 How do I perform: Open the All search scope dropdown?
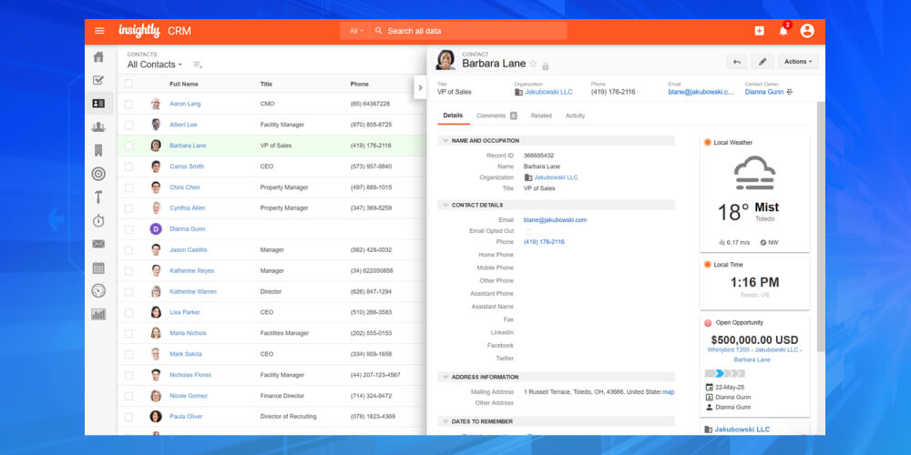[356, 31]
